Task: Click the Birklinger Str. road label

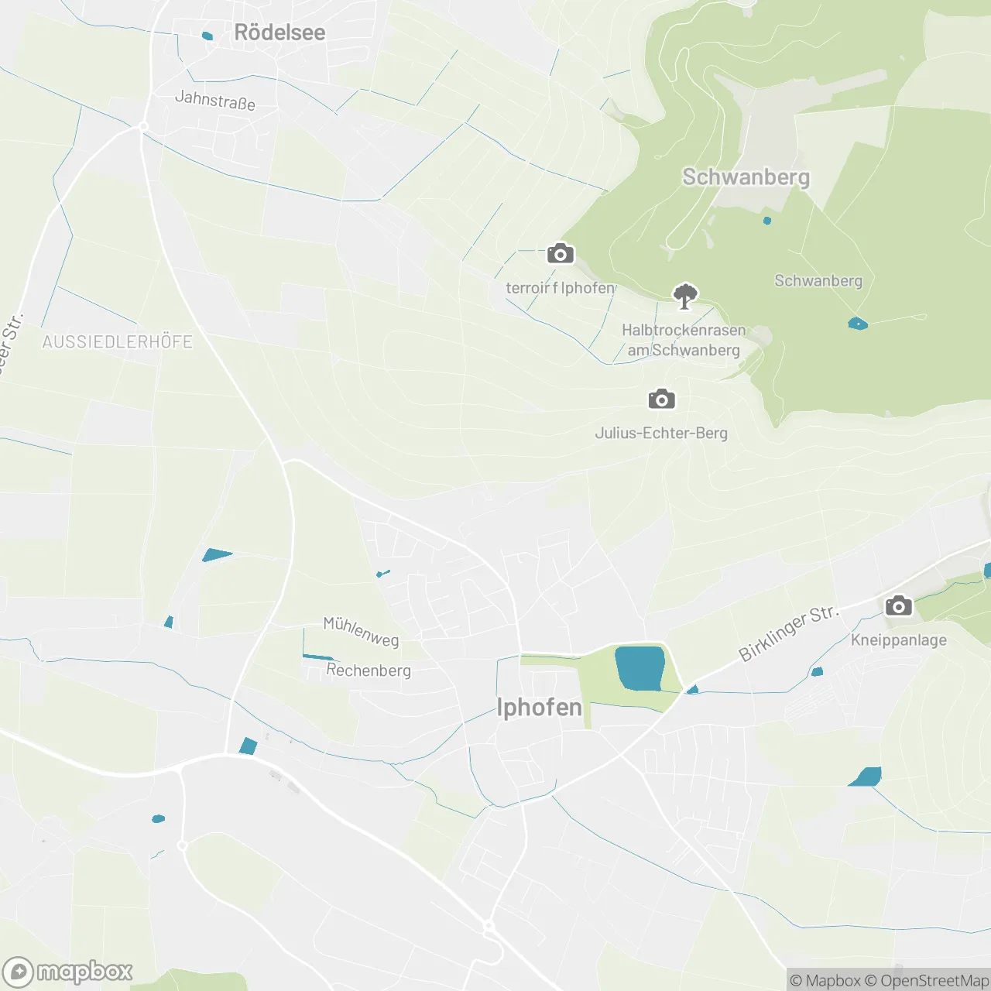Action: 788,633
